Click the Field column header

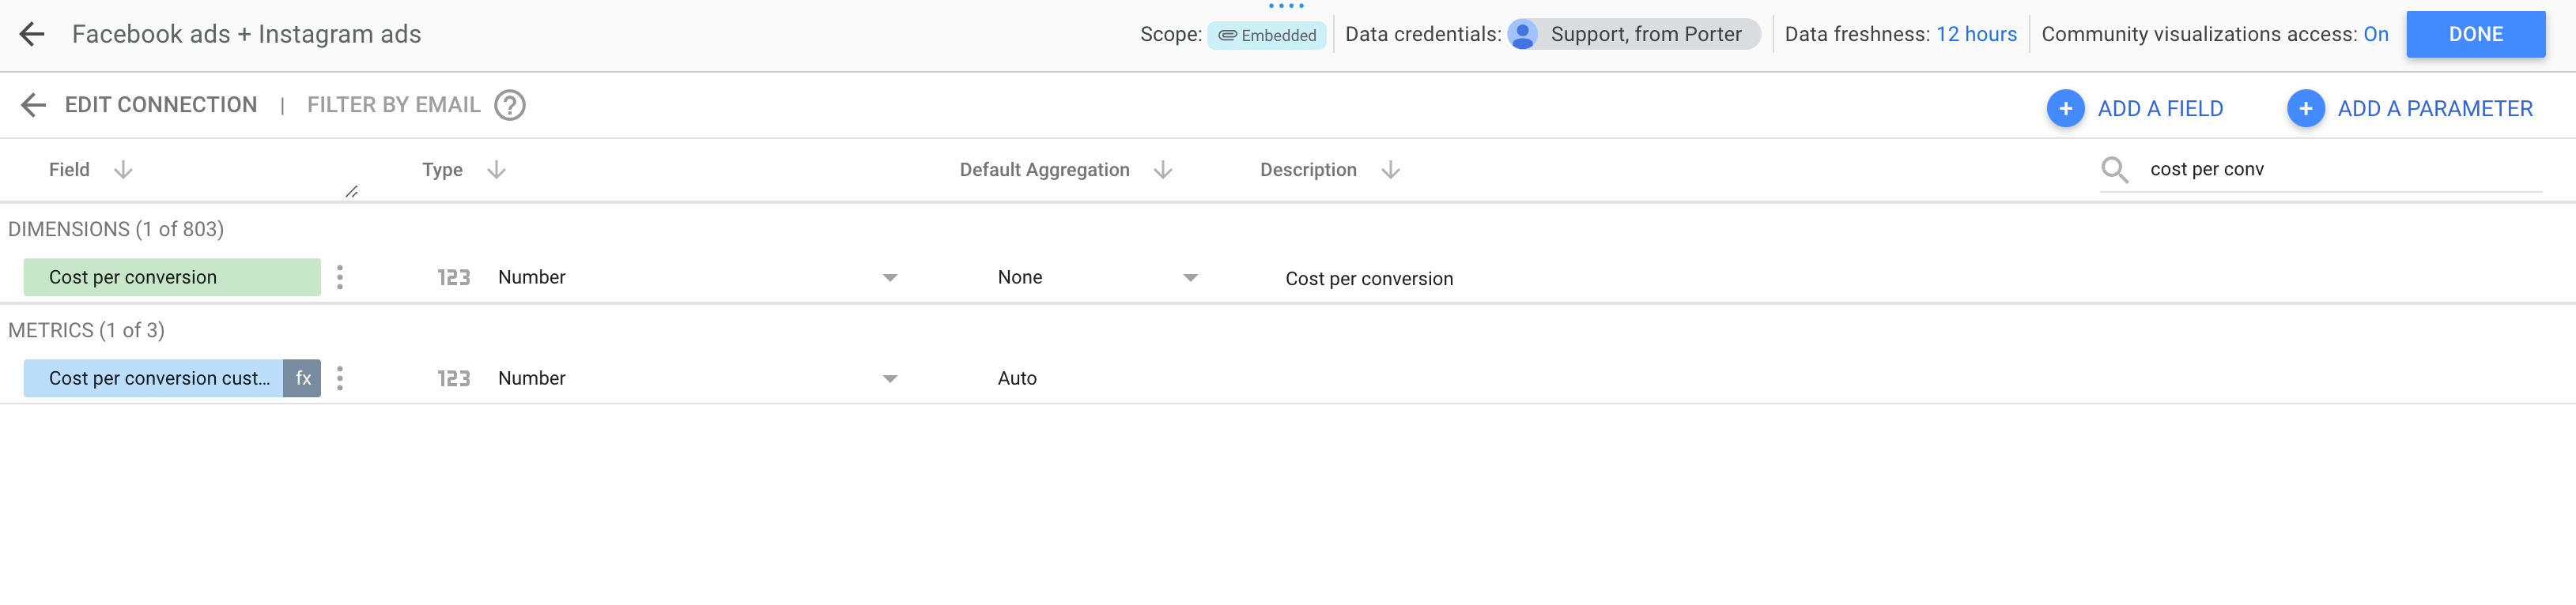pos(69,170)
